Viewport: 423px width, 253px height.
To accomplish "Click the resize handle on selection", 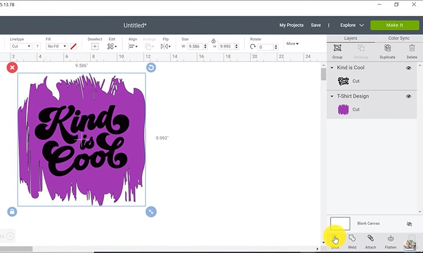I will 151,212.
